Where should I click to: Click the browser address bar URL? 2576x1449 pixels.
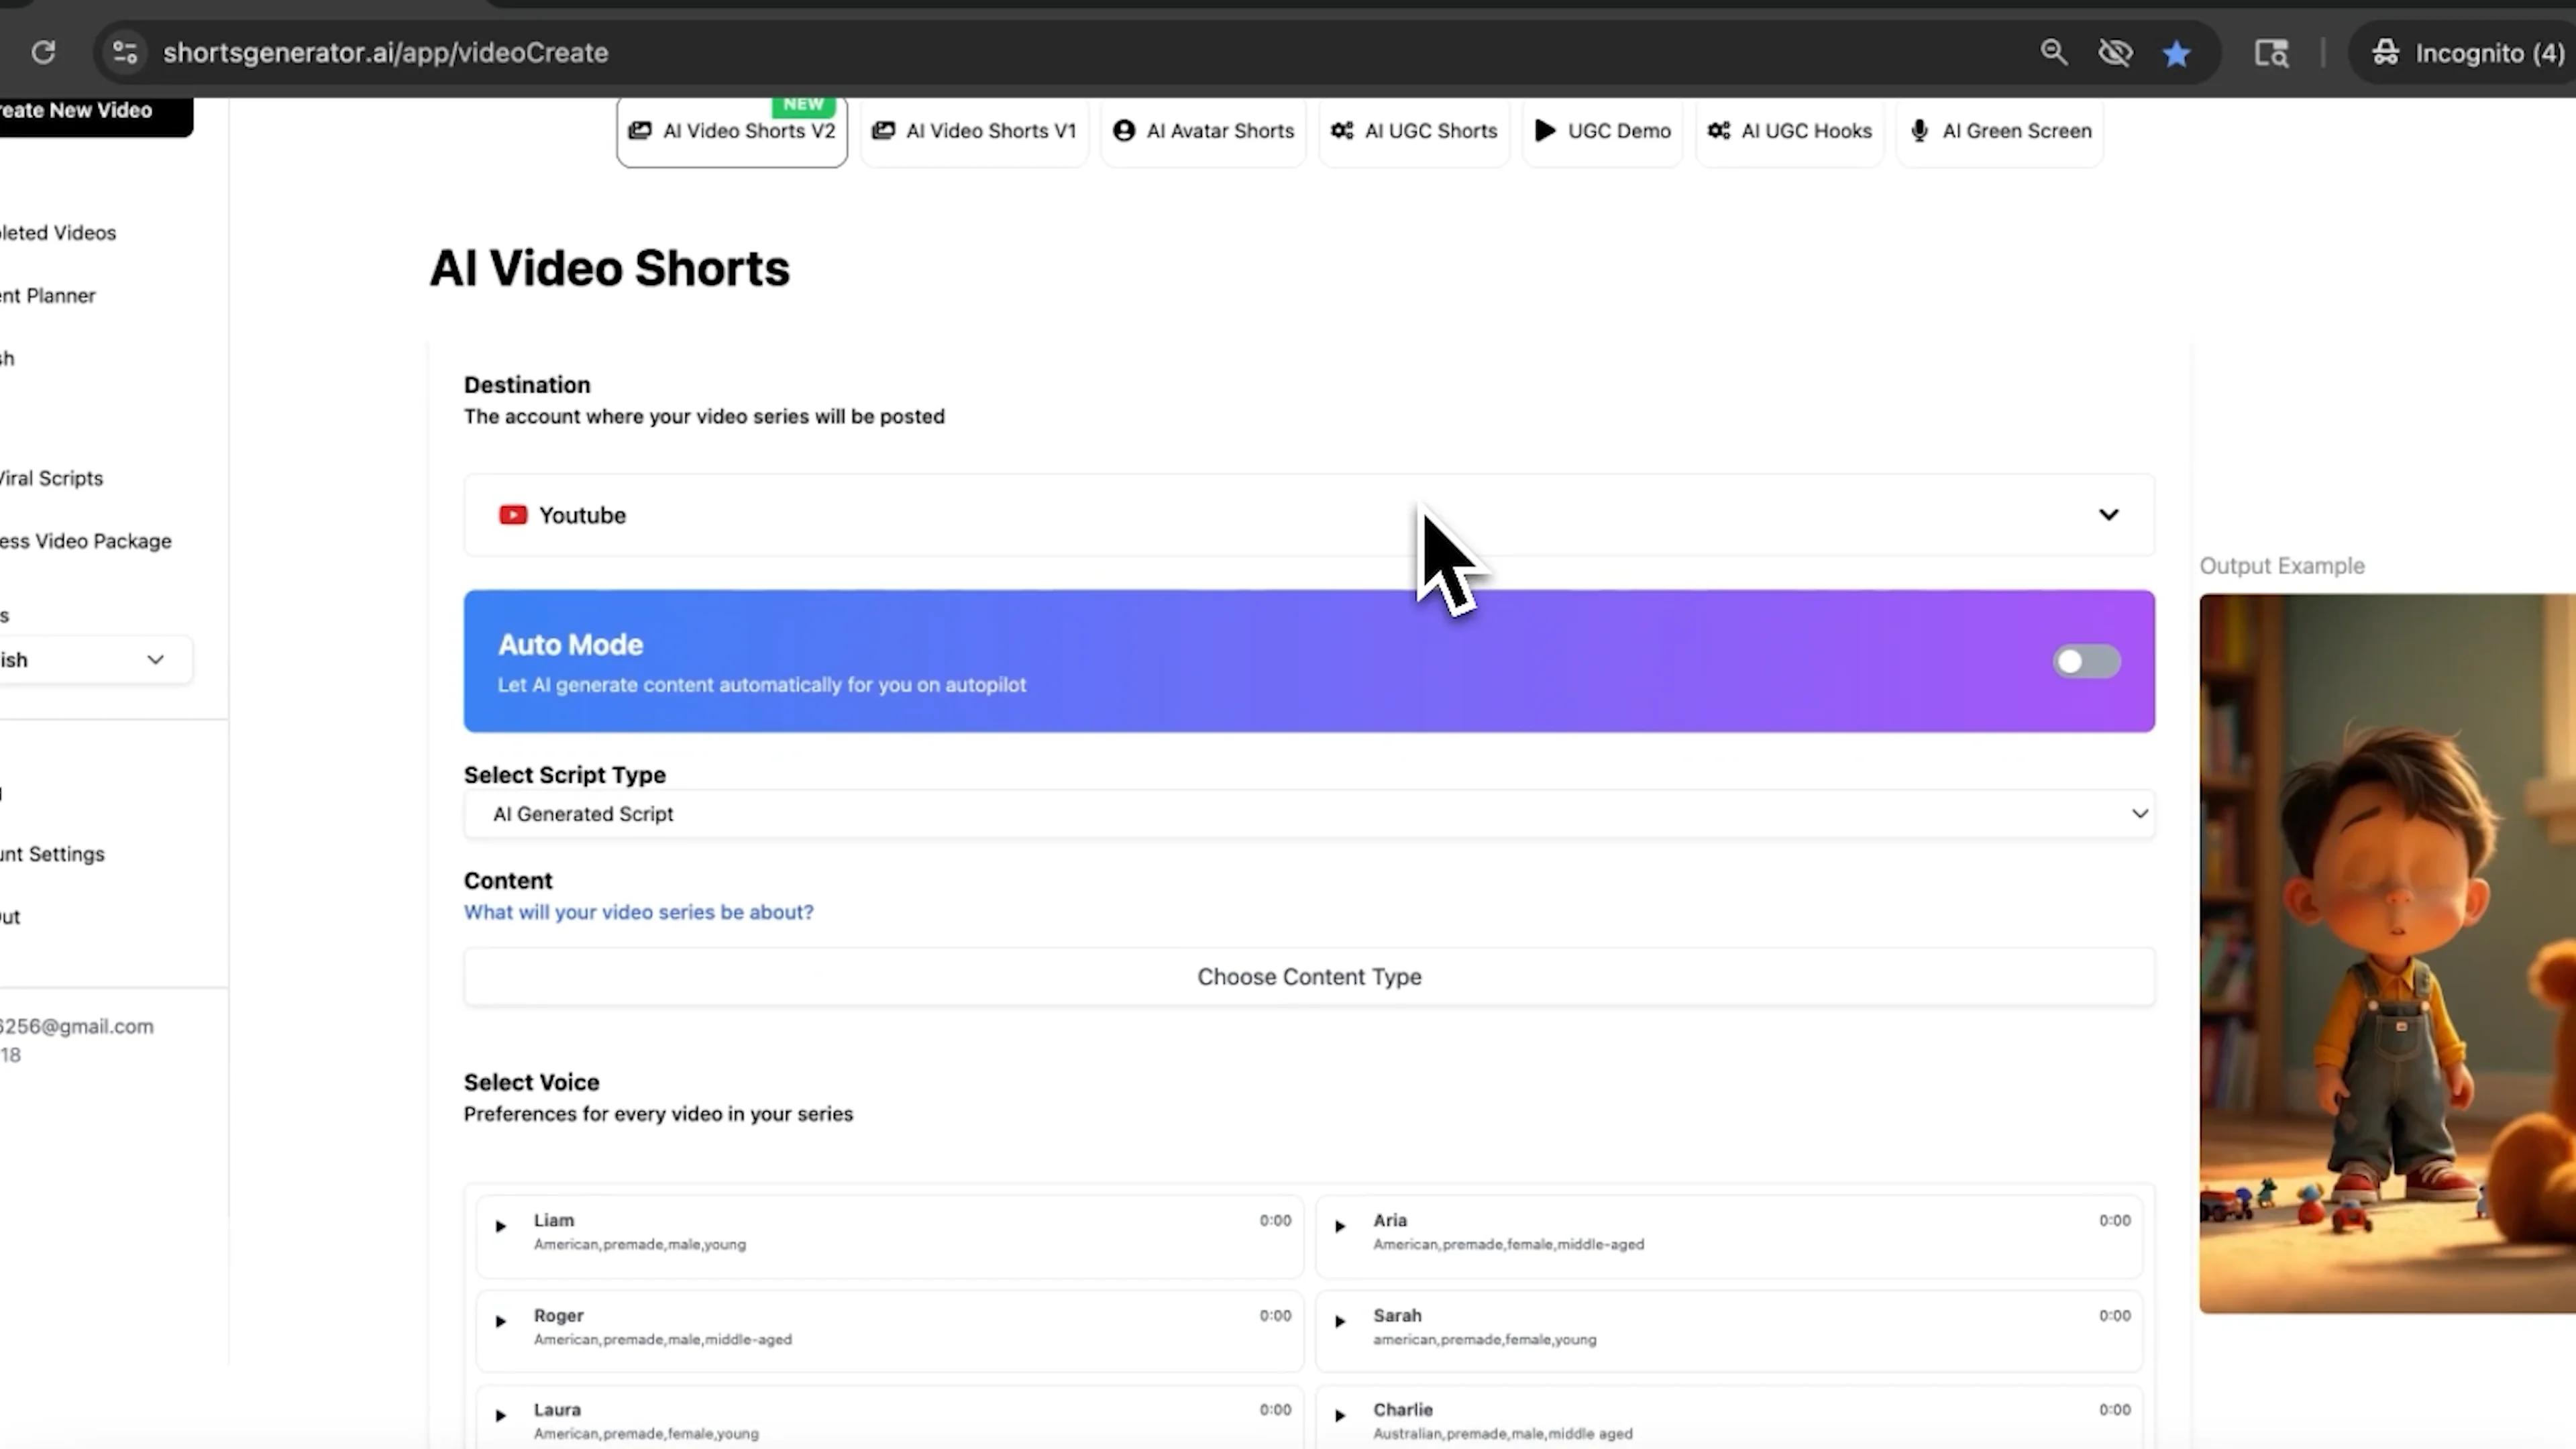[x=386, y=53]
